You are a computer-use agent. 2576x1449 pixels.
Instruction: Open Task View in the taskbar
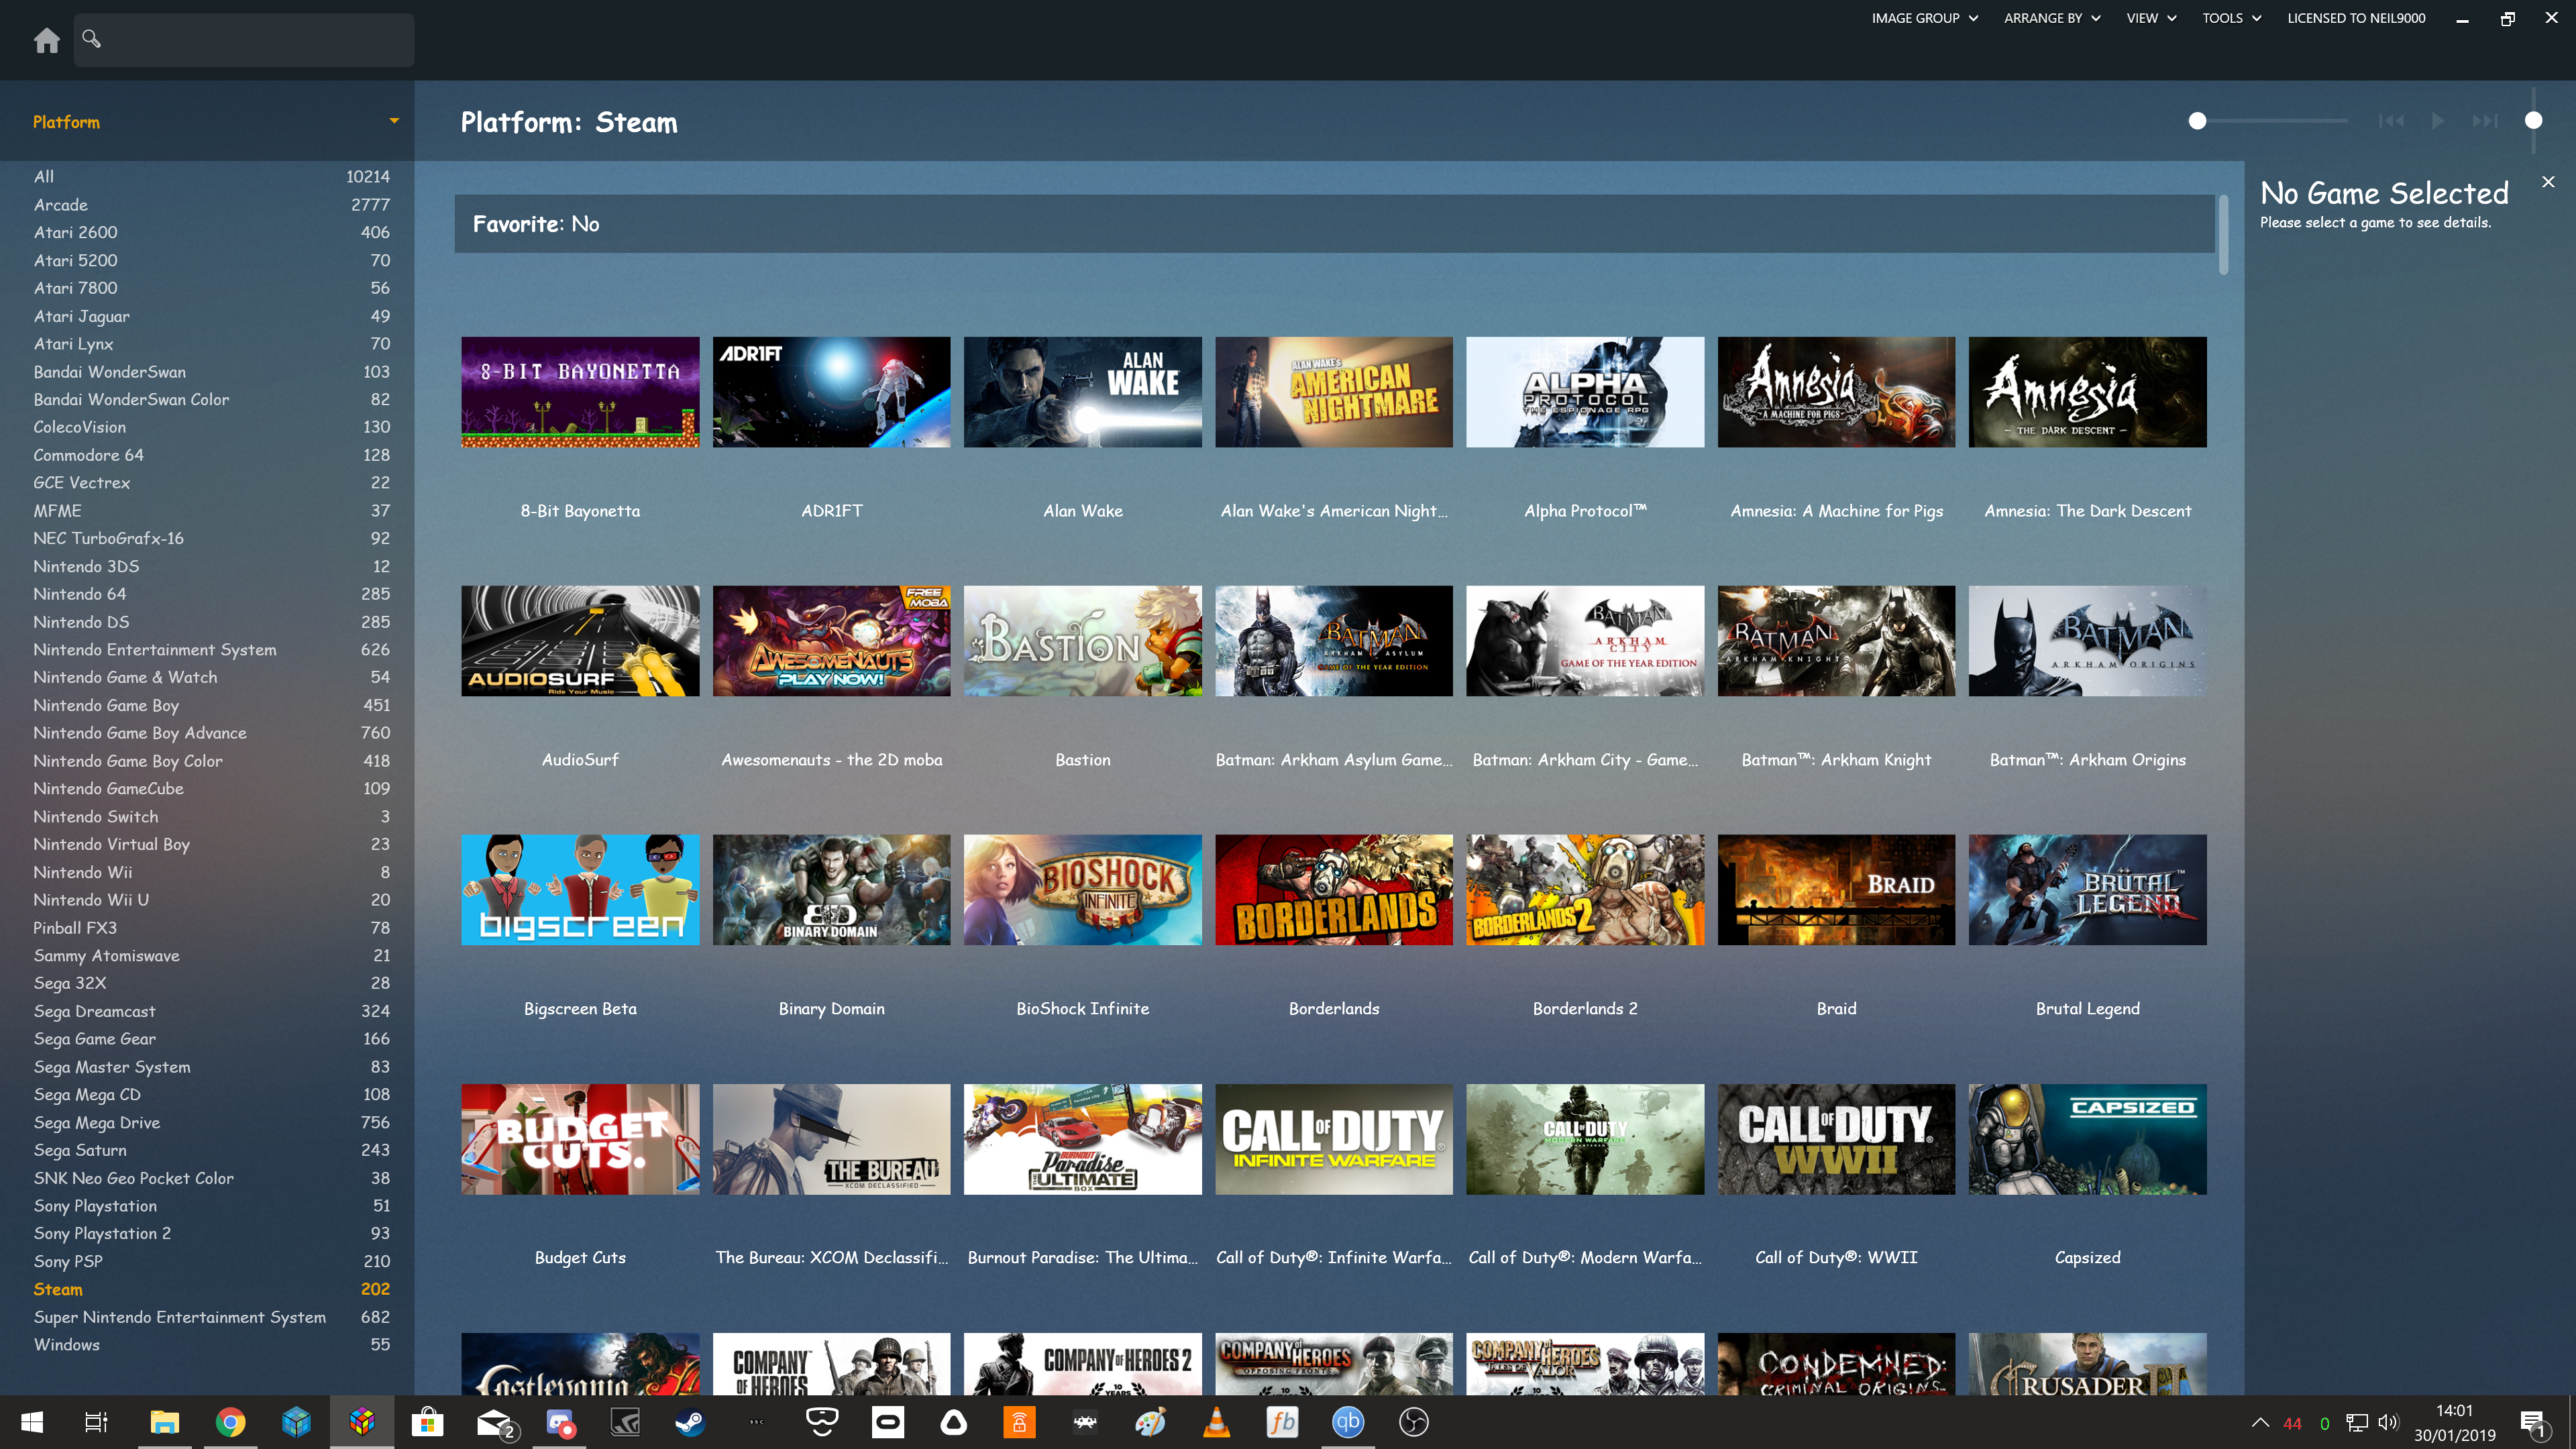[96, 1422]
